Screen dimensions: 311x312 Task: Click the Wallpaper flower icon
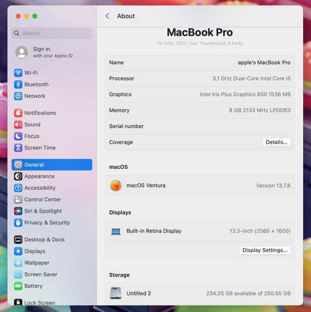18,263
